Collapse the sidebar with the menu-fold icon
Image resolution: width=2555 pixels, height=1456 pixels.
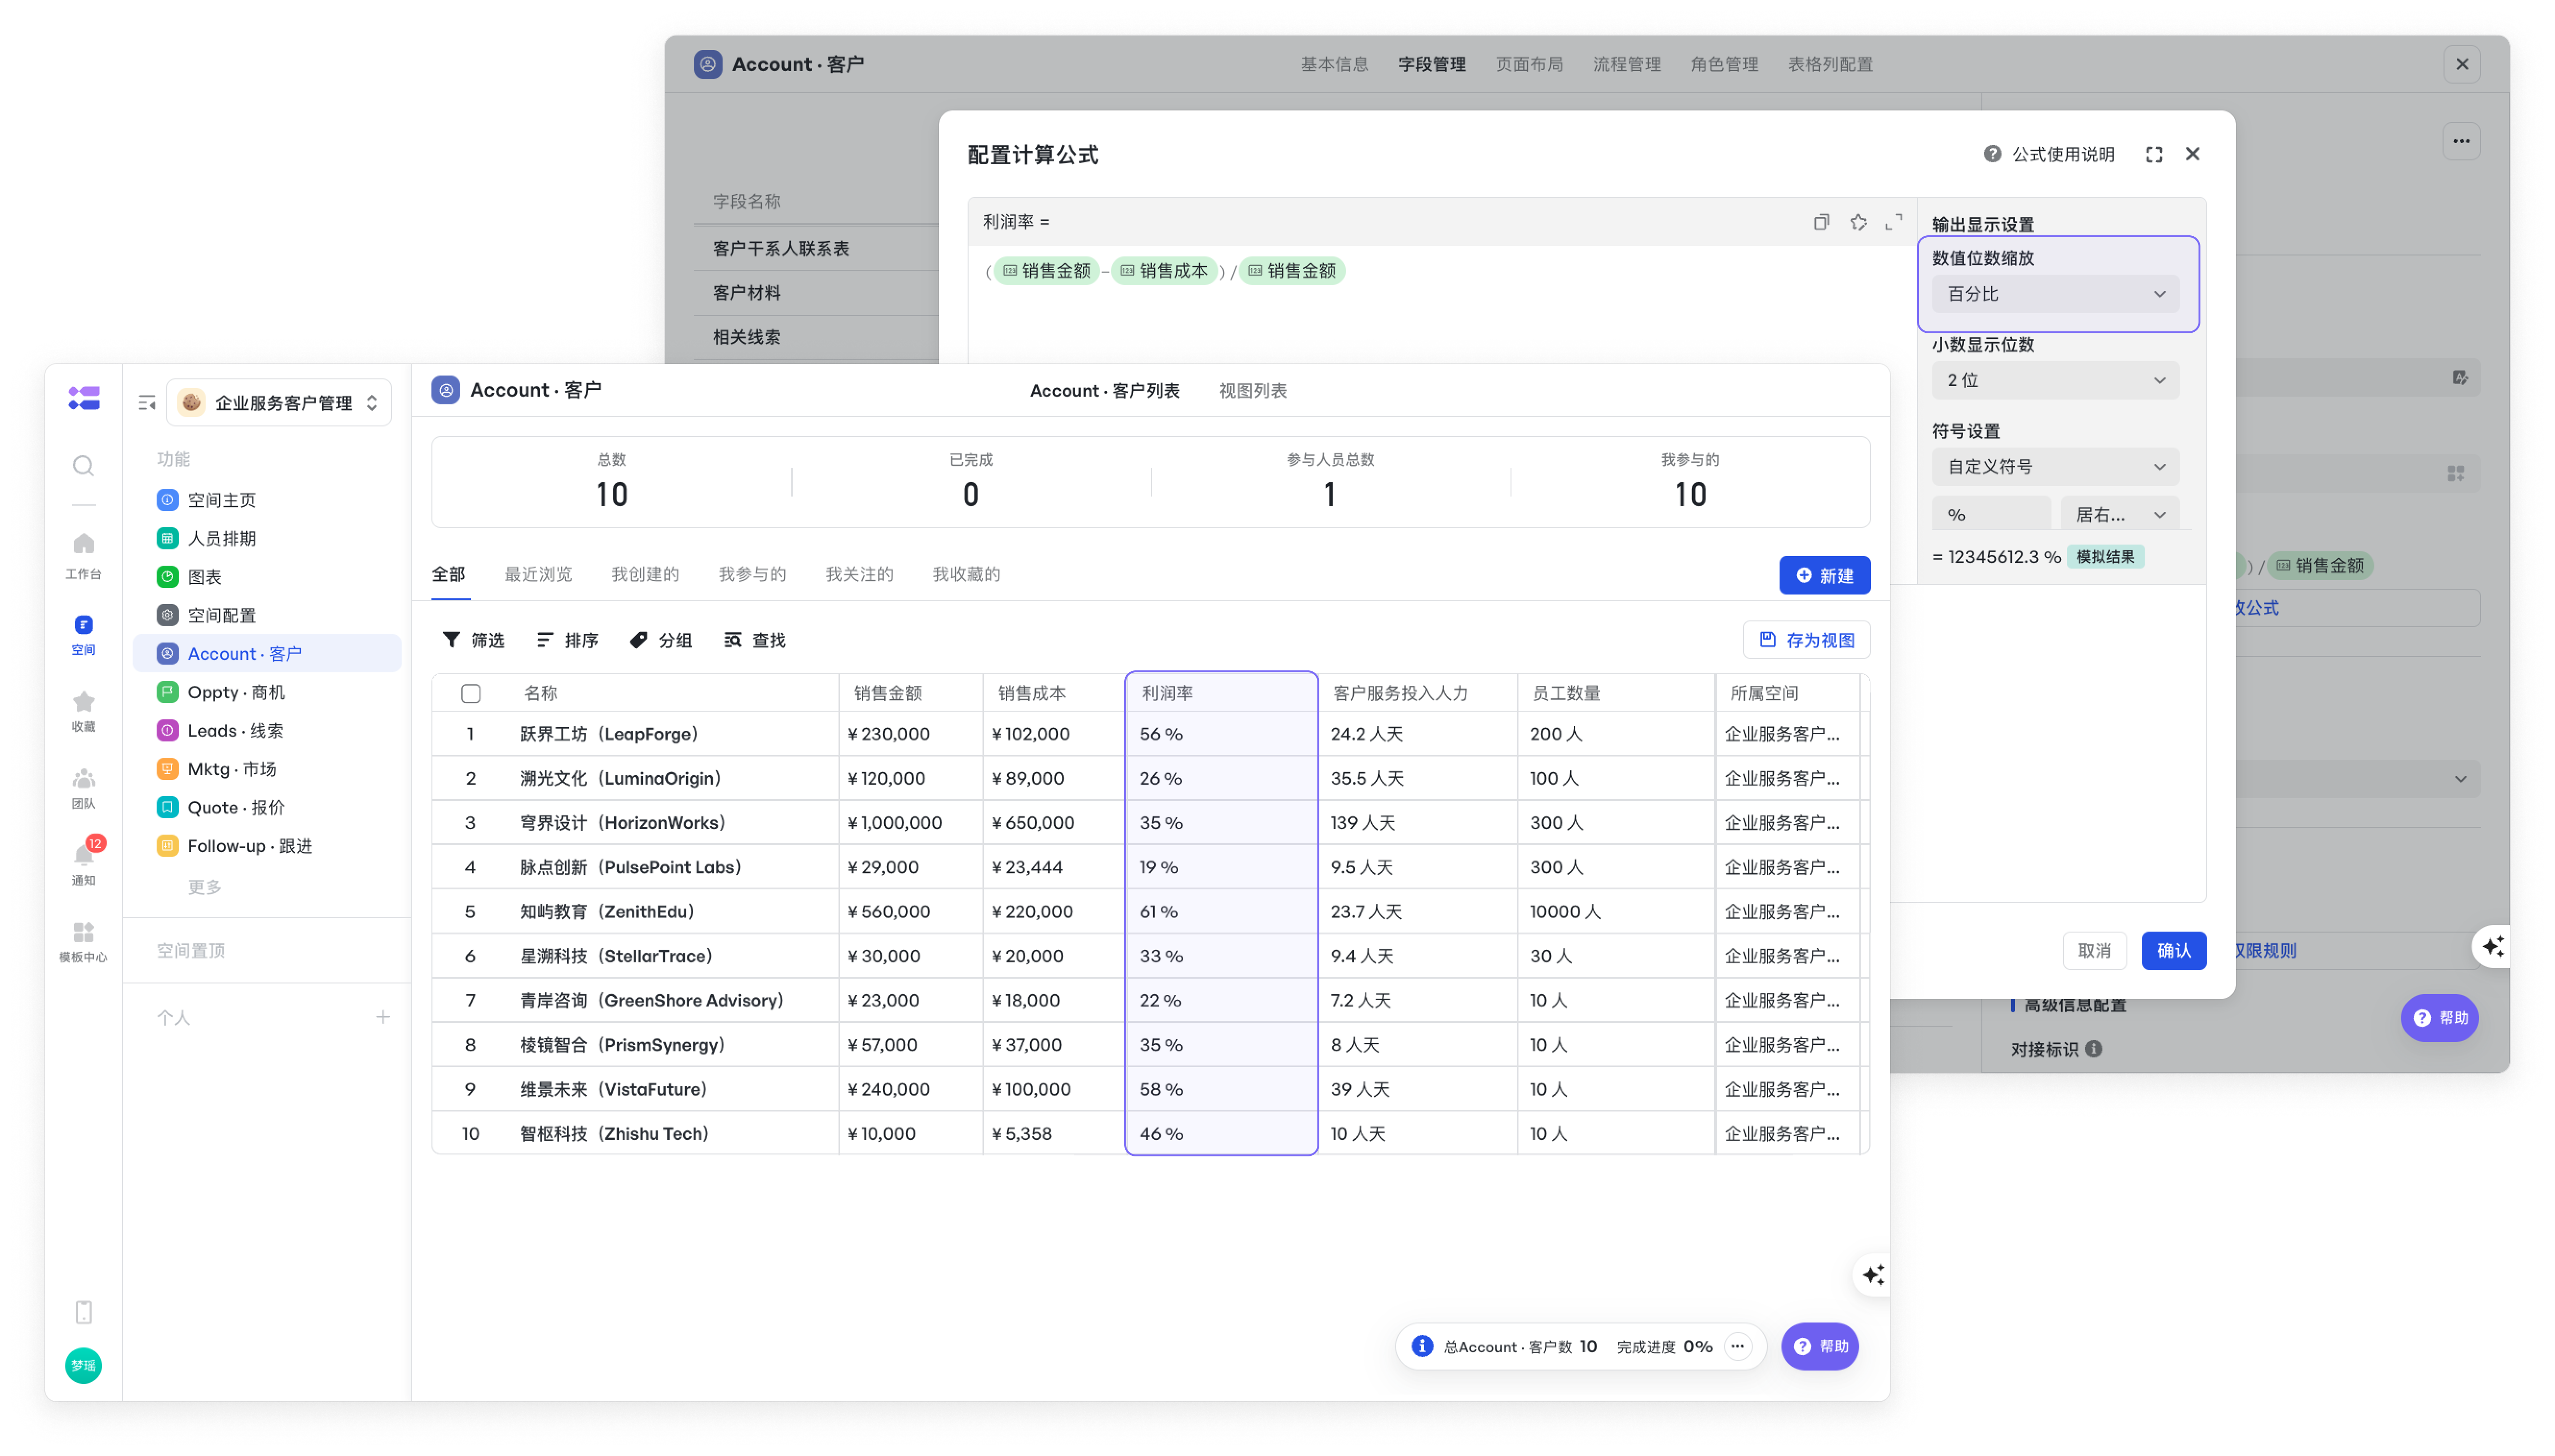147,403
